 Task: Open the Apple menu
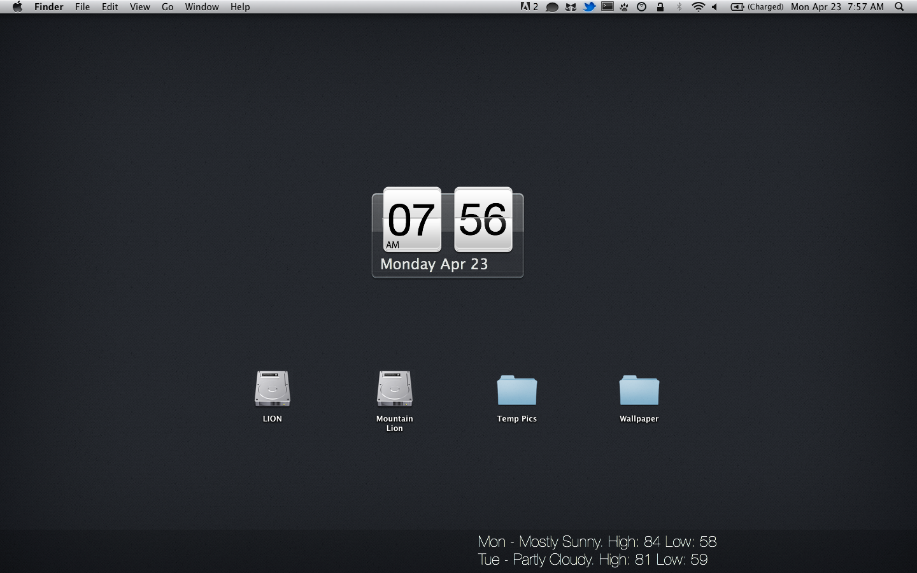[x=17, y=7]
